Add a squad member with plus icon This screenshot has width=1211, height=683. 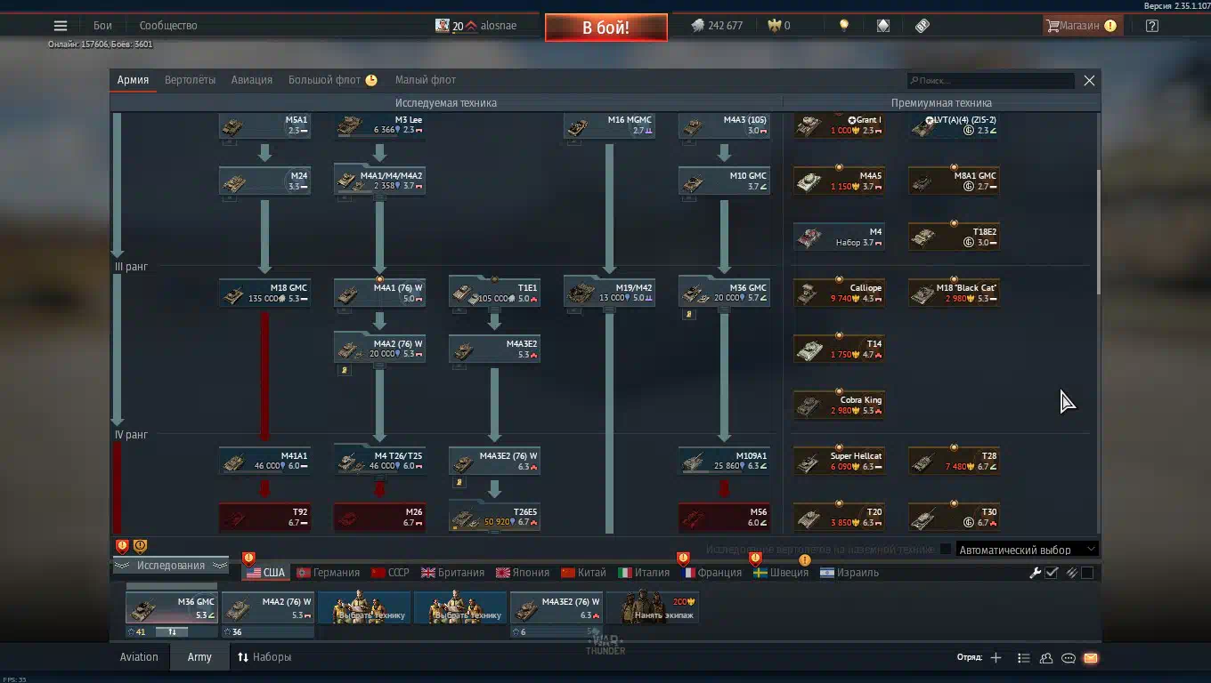(x=996, y=658)
